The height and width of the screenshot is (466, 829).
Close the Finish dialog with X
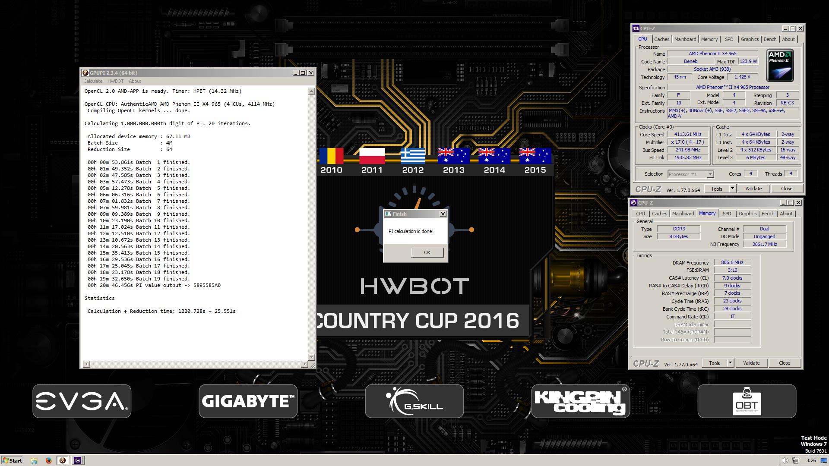point(443,214)
